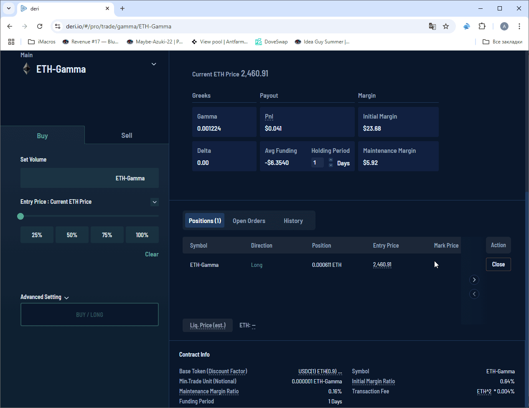Click the Clear link
The image size is (529, 408).
152,254
